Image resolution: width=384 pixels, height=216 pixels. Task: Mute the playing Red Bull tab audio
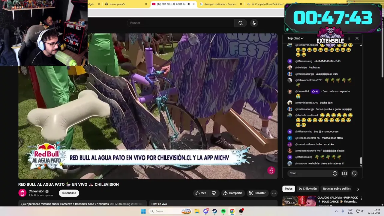[189, 4]
